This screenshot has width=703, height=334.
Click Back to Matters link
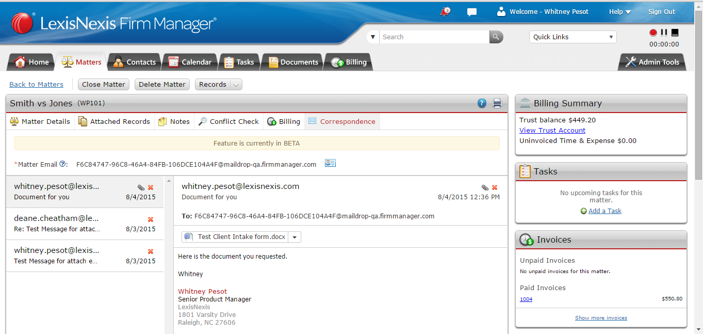click(x=36, y=84)
